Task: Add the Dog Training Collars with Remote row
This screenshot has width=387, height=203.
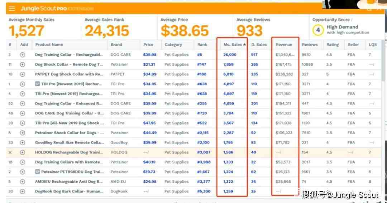Action: 23,162
